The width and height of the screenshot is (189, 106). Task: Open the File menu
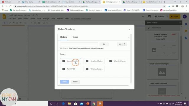point(10,19)
